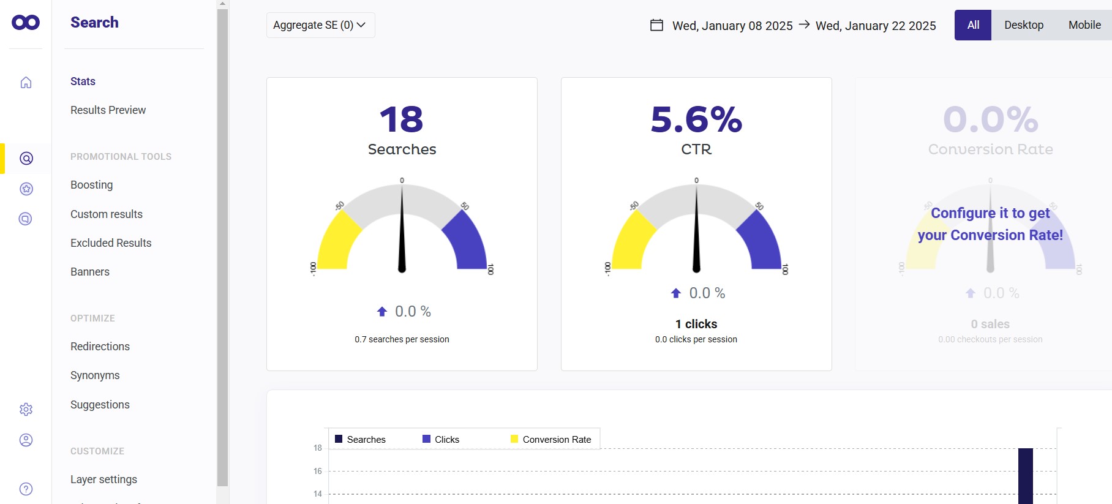Select the Search magnifier icon in sidebar
1112x504 pixels.
26,159
